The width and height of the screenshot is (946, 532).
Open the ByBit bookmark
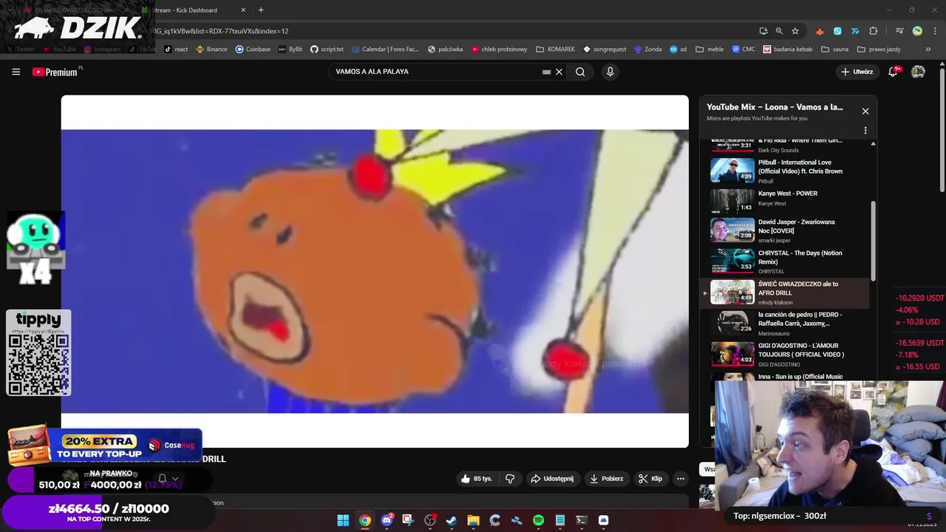click(x=290, y=50)
